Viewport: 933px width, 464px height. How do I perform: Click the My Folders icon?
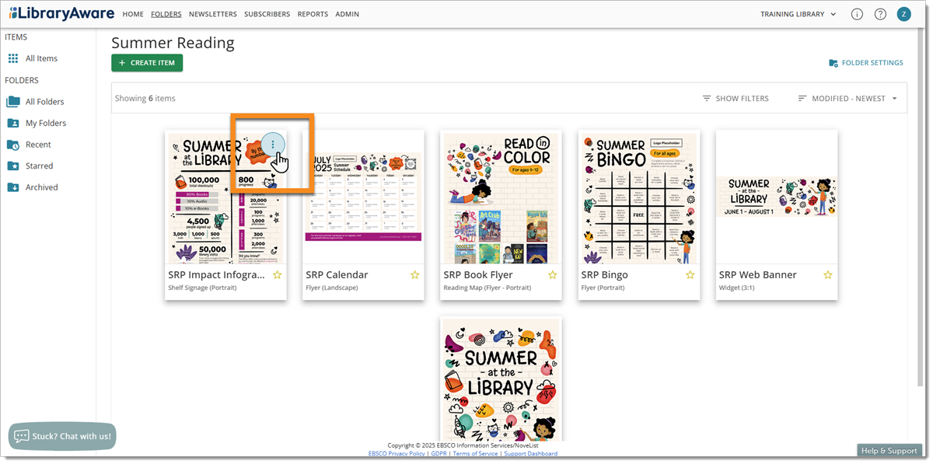coord(13,123)
